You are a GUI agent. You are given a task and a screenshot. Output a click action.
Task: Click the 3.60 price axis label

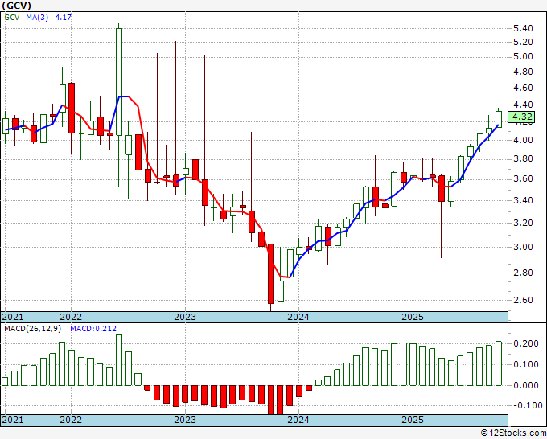tap(523, 179)
